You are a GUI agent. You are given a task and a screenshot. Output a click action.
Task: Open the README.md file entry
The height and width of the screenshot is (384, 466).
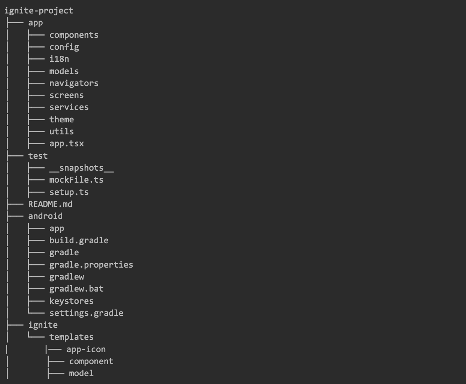pyautogui.click(x=50, y=204)
